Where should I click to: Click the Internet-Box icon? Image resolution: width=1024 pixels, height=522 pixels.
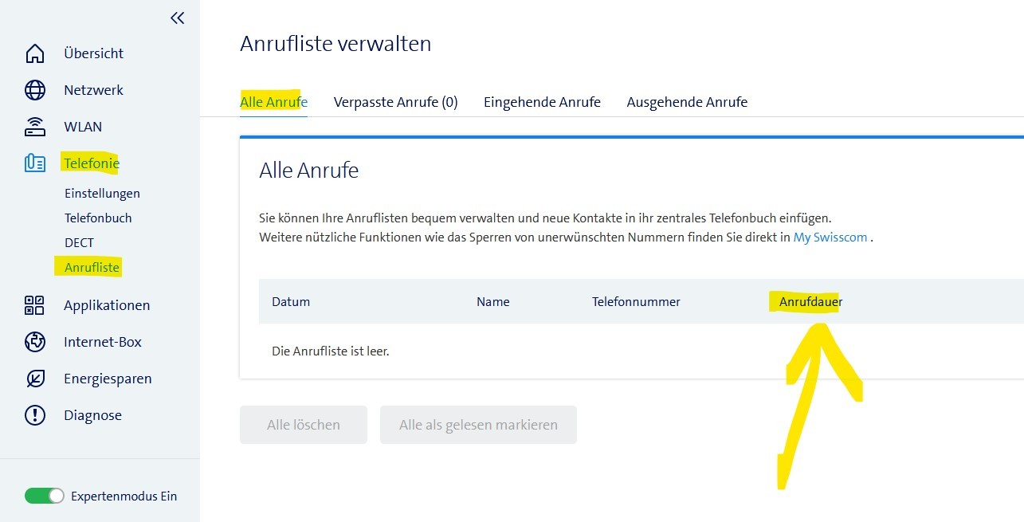(x=35, y=342)
